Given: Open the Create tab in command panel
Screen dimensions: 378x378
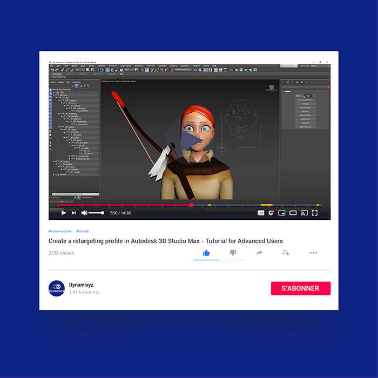Looking at the screenshot, I should [283, 82].
